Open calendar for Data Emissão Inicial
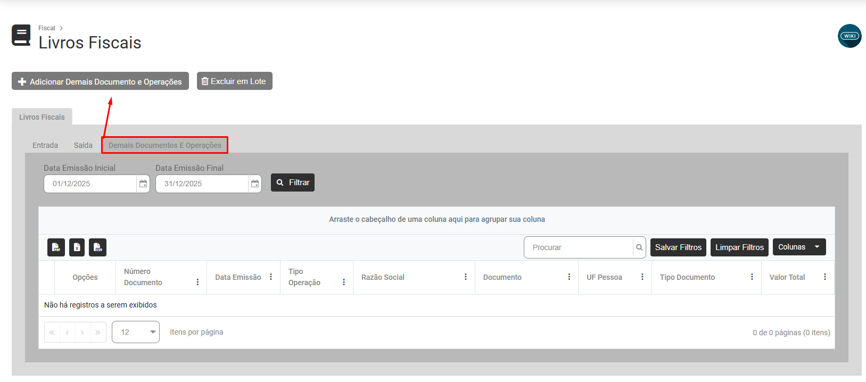Image resolution: width=866 pixels, height=382 pixels. pos(143,184)
